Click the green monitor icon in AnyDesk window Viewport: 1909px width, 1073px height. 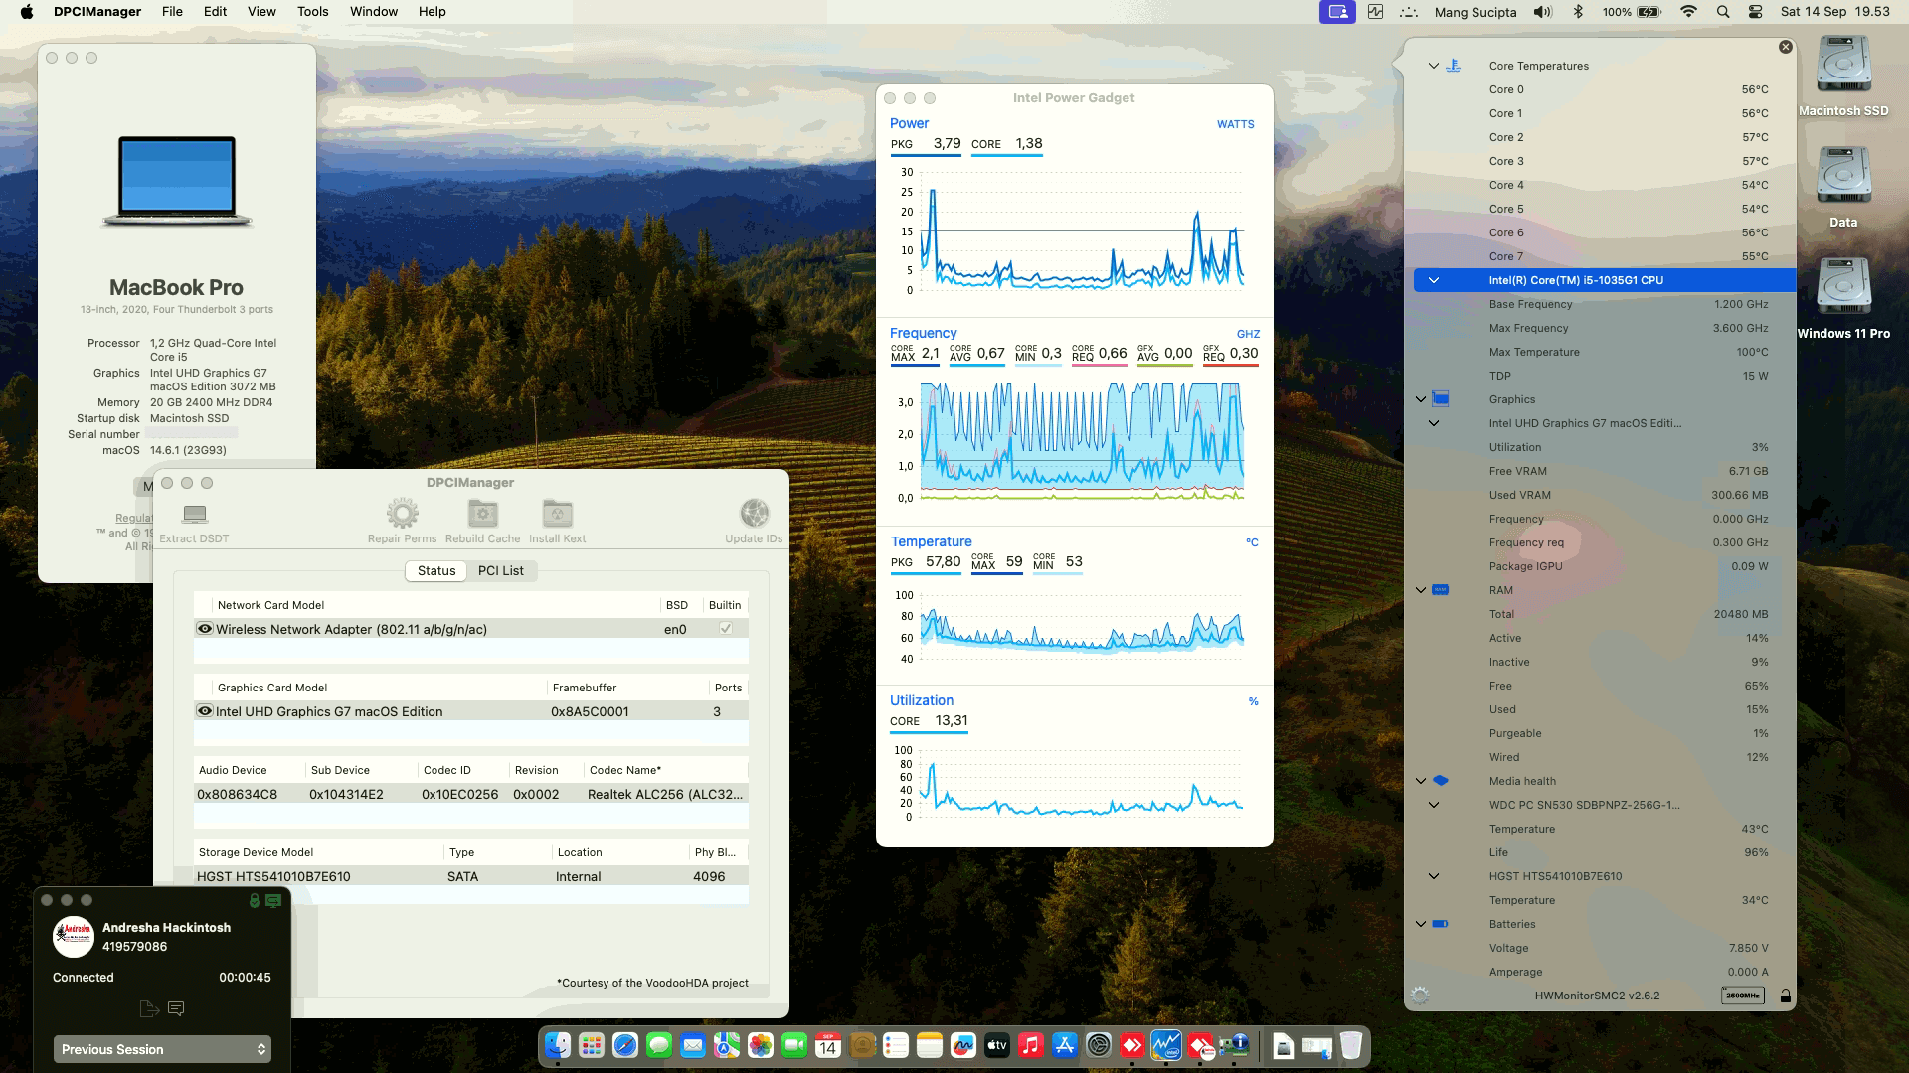point(273,900)
